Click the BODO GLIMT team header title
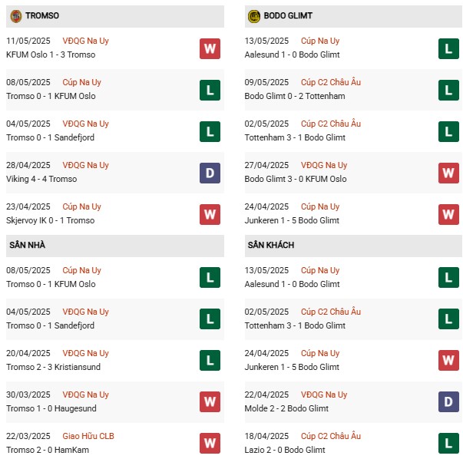Image resolution: width=463 pixels, height=459 pixels. click(x=288, y=15)
